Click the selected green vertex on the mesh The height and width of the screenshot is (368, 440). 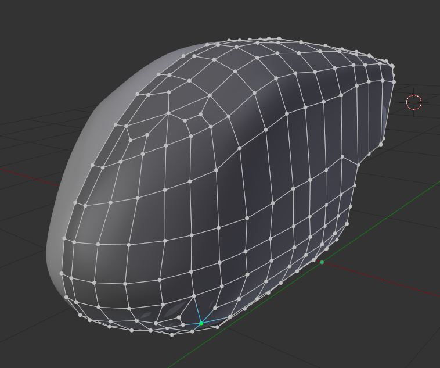pos(201,323)
